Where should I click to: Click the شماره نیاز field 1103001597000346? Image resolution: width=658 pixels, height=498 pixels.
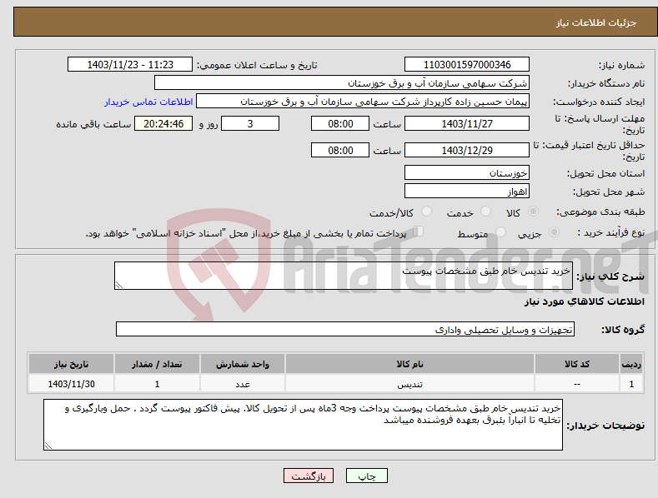467,65
